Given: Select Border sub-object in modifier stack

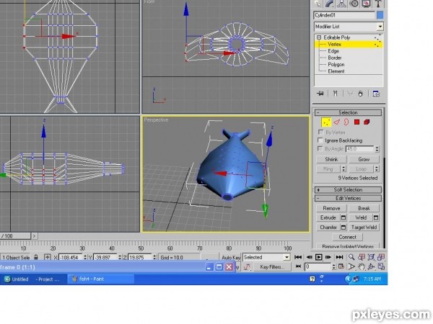Looking at the screenshot, I should coord(335,58).
